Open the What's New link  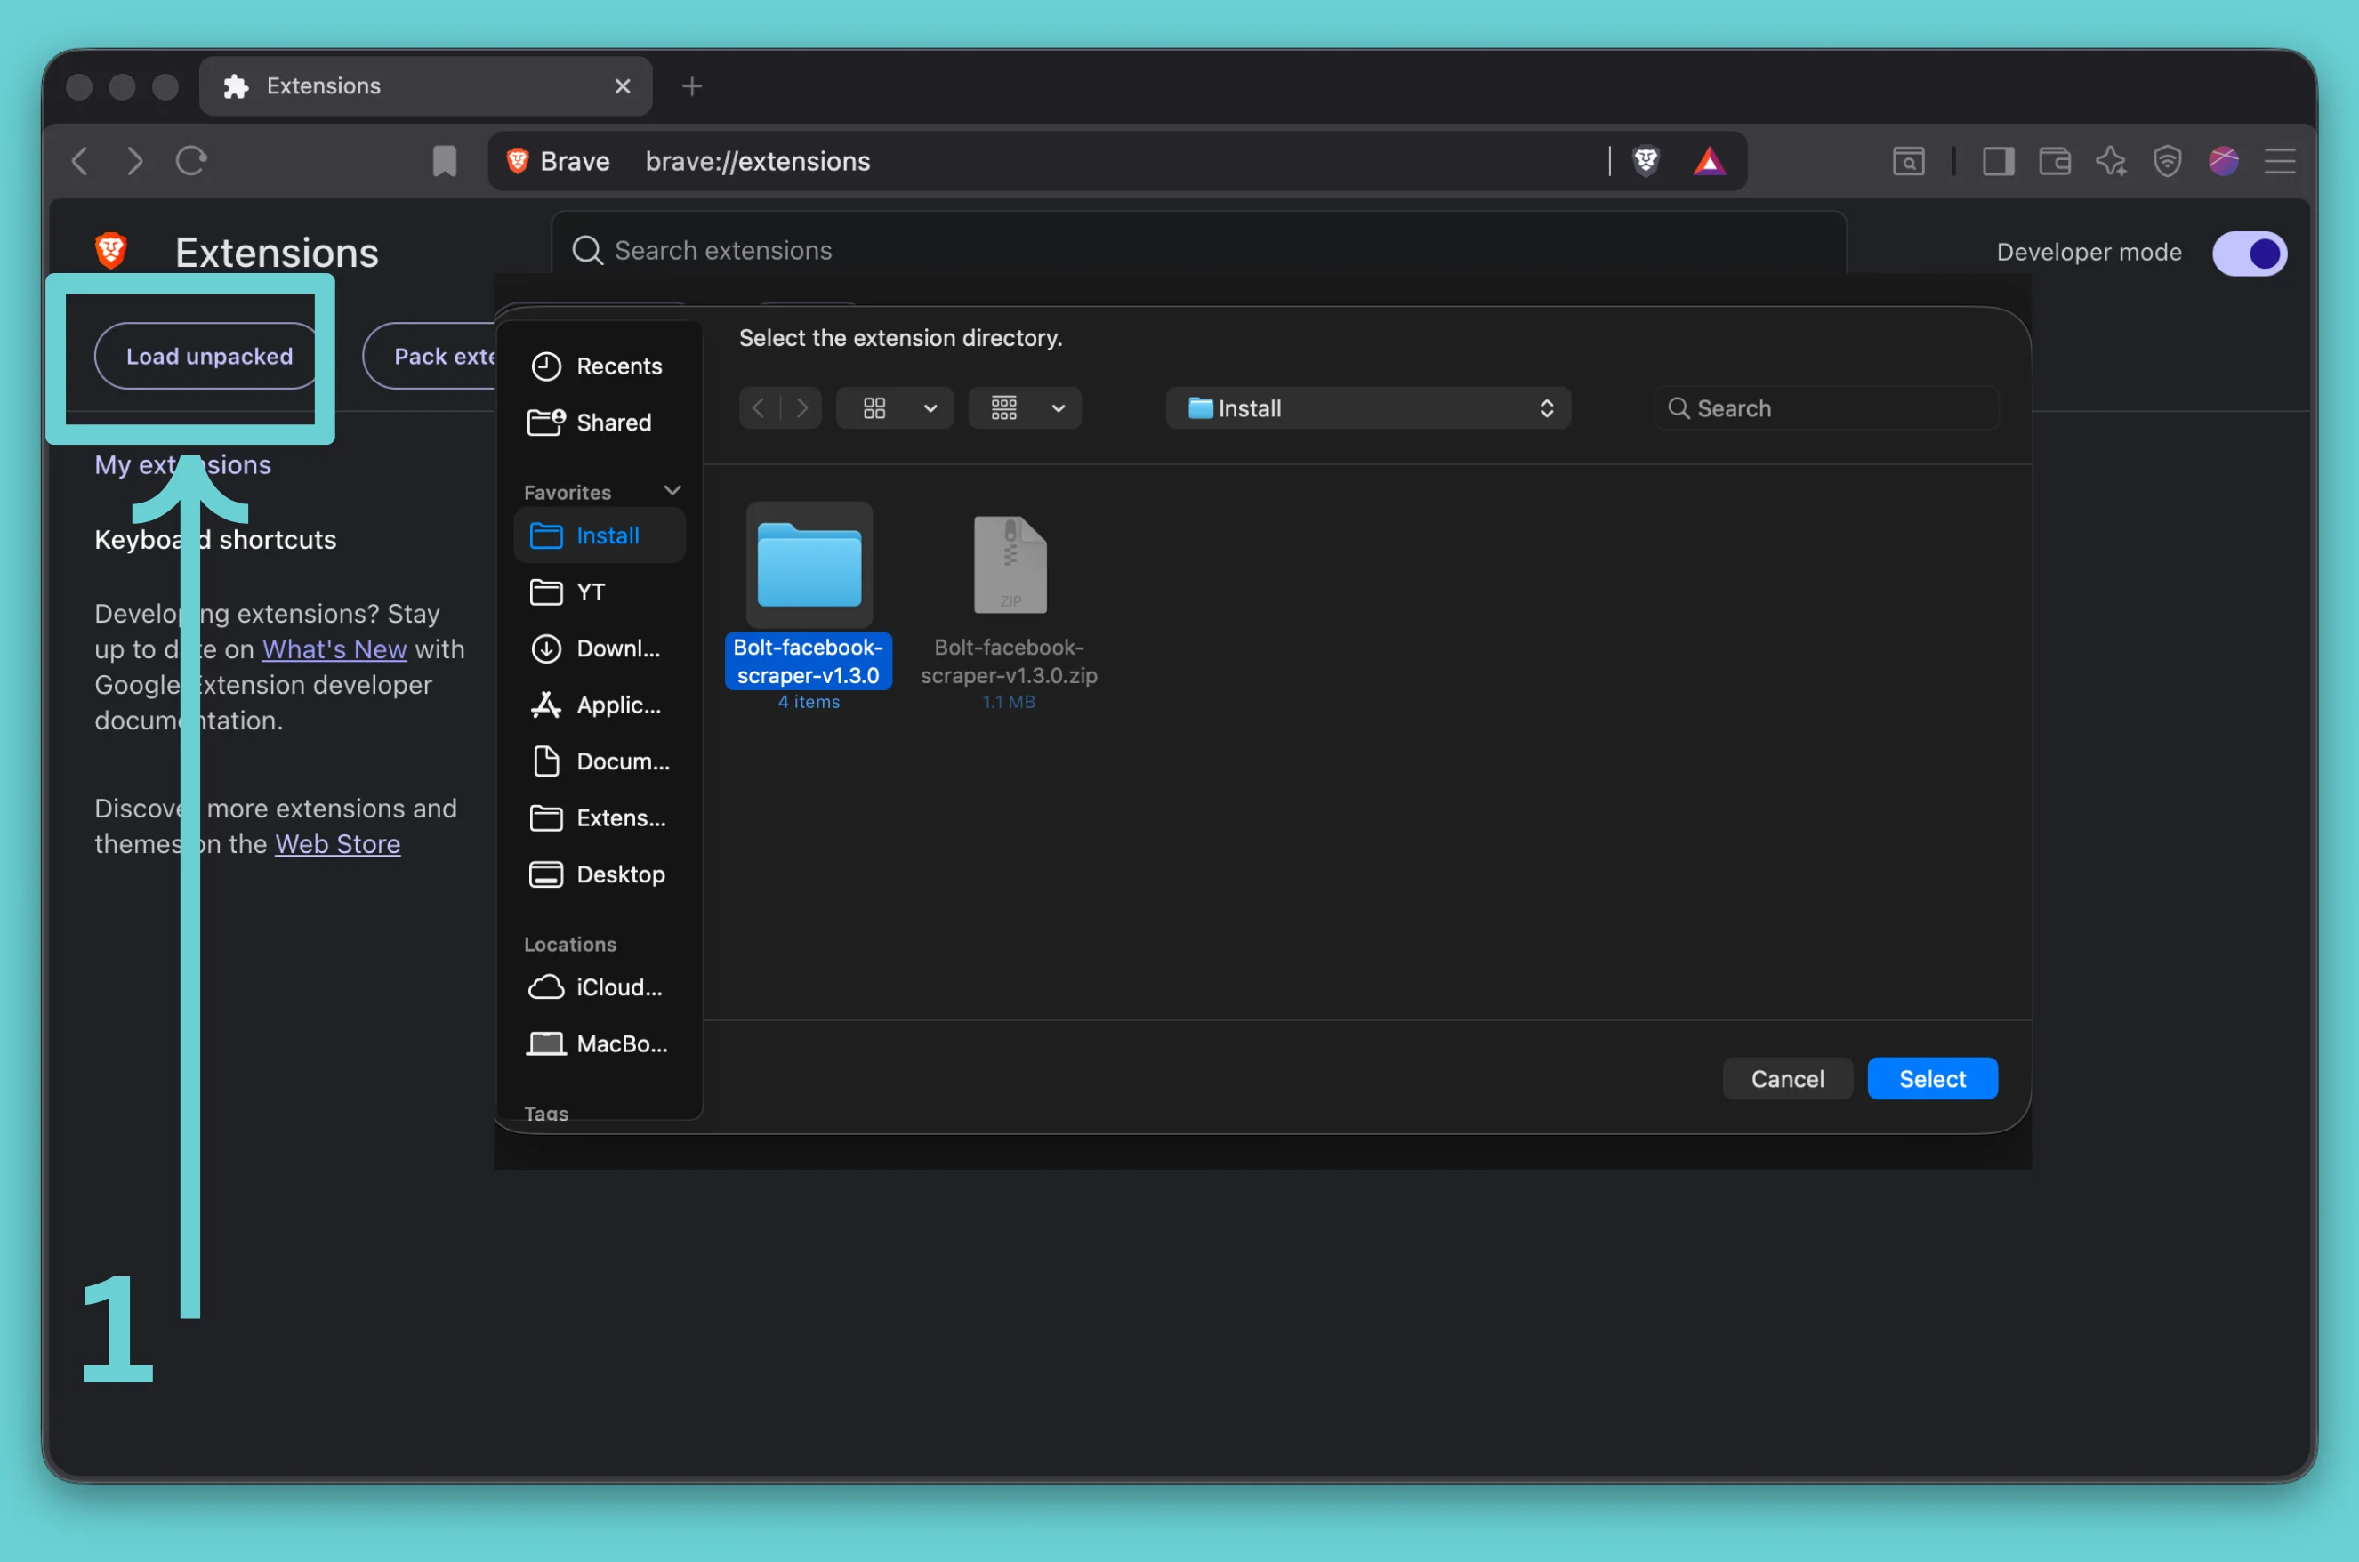click(334, 649)
